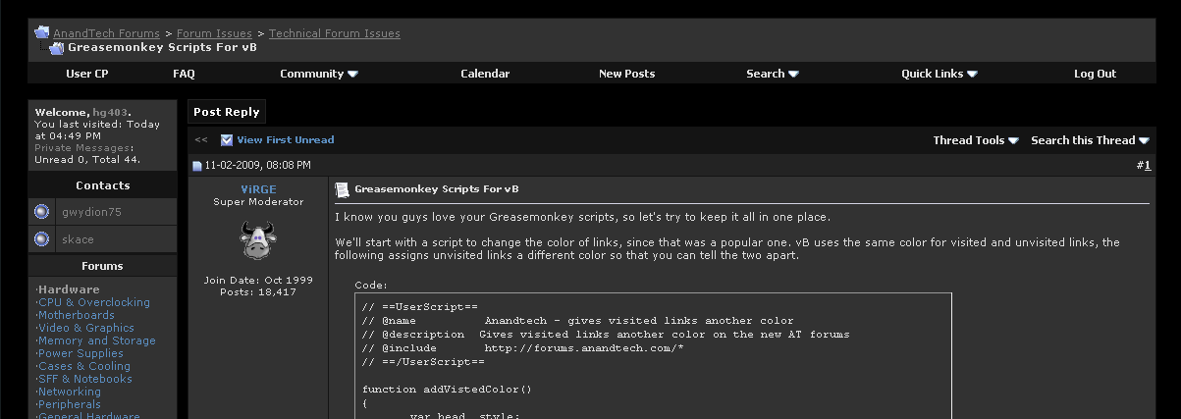
Task: Open Video & Graphics forum
Action: click(x=86, y=328)
